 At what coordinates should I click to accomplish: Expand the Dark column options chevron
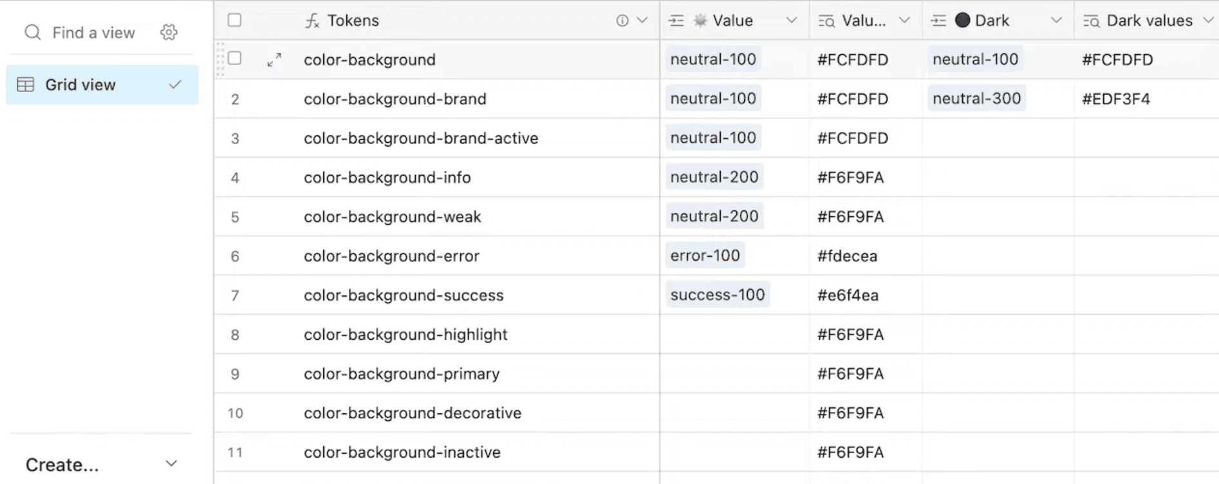pyautogui.click(x=1056, y=21)
